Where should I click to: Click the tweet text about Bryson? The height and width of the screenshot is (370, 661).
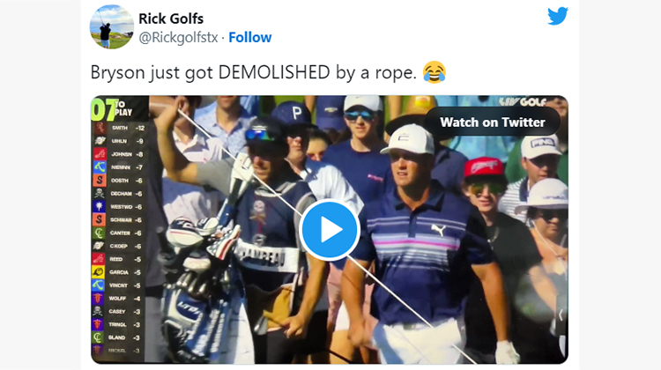pos(253,72)
